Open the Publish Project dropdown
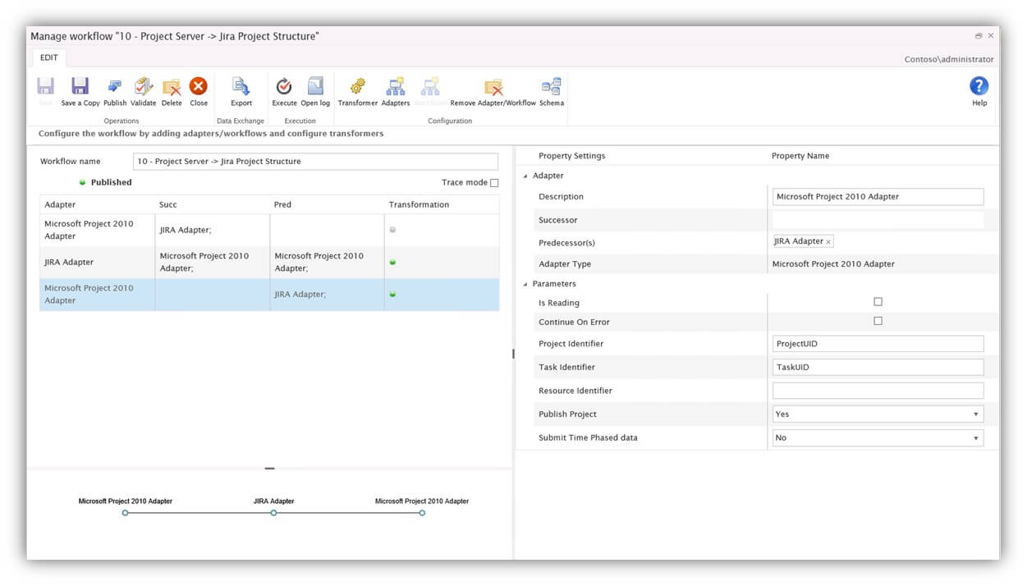The height and width of the screenshot is (586, 1027). click(976, 414)
